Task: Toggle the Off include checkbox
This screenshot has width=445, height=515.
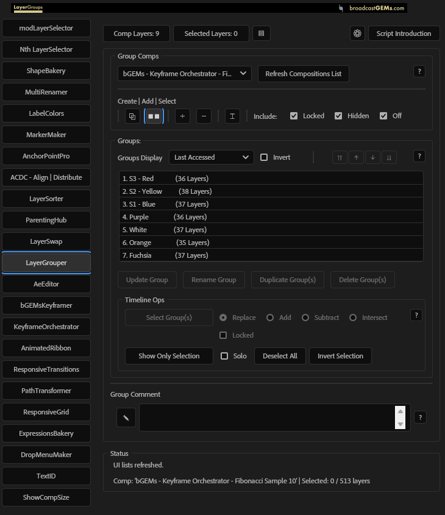Action: click(383, 116)
